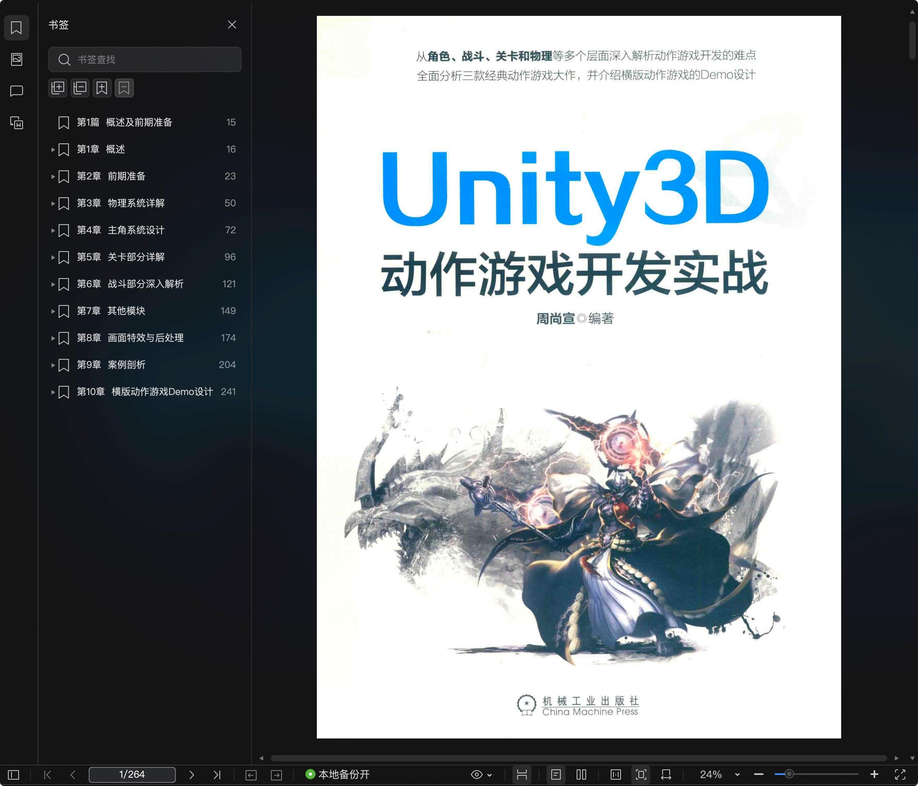Open the document conversion icon in sidebar
Screen dimensions: 918x786
point(16,123)
